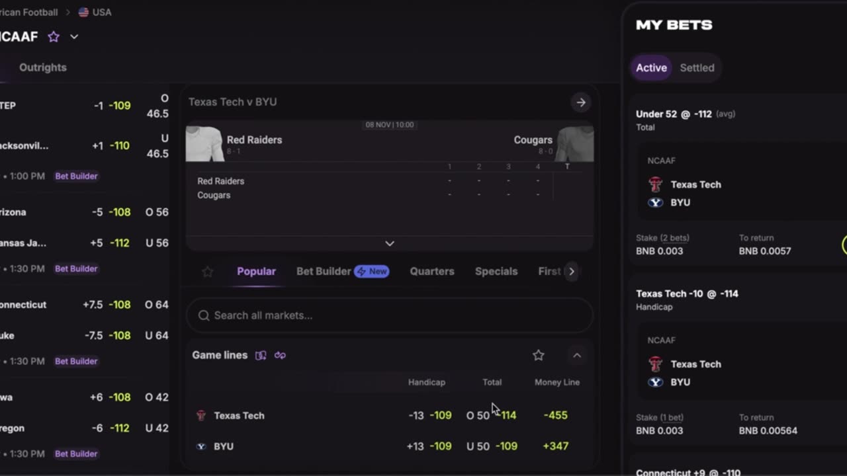Select U 42 total in sidebar
The width and height of the screenshot is (847, 476).
157,428
